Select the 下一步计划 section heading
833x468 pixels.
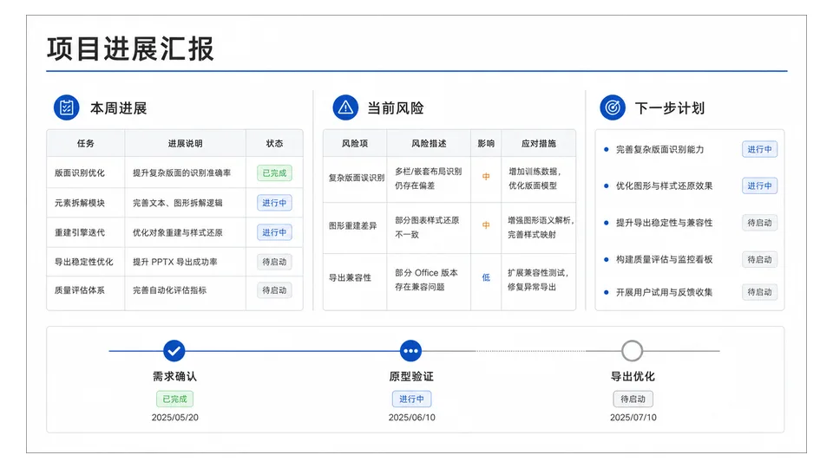click(x=670, y=108)
